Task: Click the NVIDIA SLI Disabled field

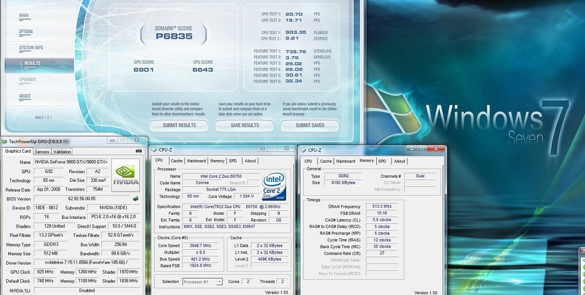Action: 87,290
